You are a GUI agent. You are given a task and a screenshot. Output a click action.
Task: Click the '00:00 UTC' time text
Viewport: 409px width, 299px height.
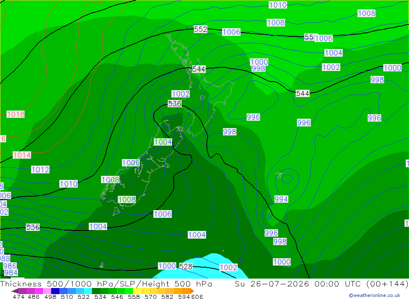337,283
